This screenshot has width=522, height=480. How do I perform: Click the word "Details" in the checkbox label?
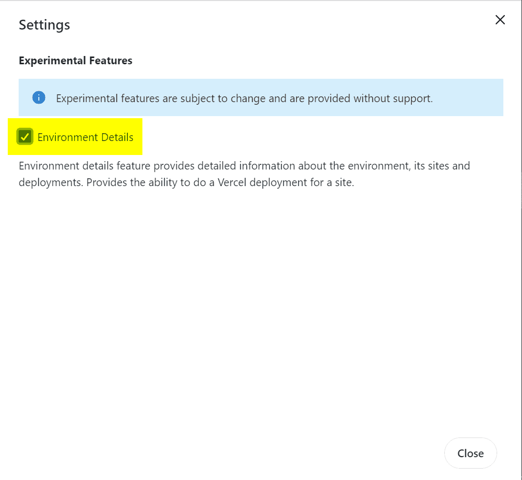(x=117, y=137)
